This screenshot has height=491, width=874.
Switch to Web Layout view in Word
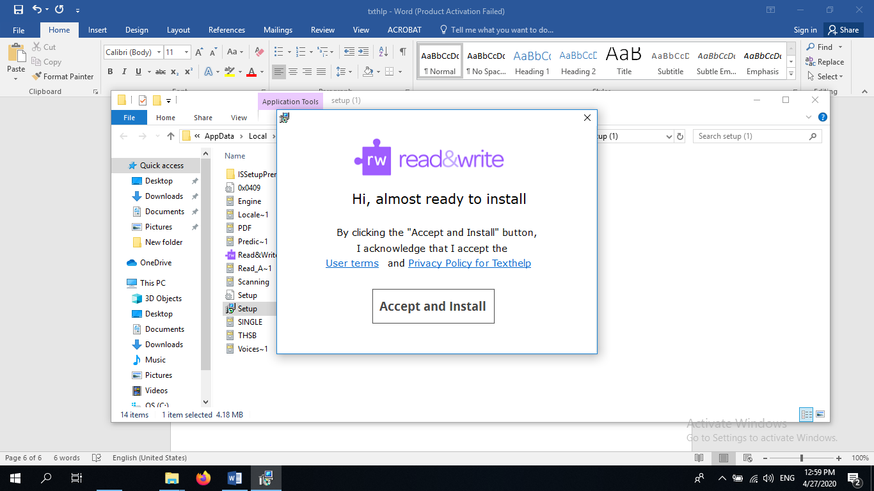click(x=747, y=458)
